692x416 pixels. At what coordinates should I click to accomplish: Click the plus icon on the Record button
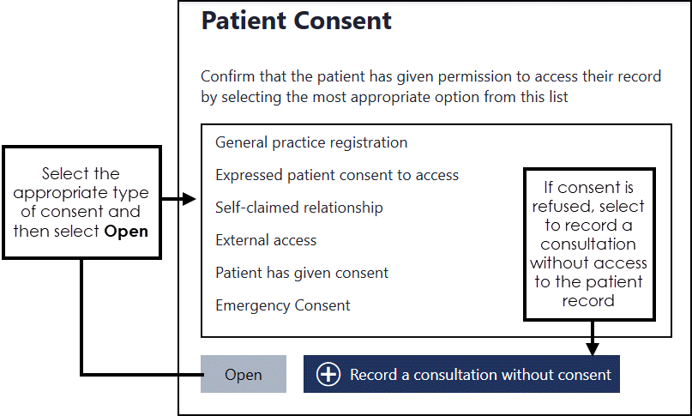click(328, 375)
